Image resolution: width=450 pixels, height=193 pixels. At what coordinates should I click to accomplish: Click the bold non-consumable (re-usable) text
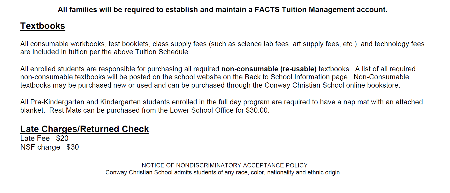269,69
